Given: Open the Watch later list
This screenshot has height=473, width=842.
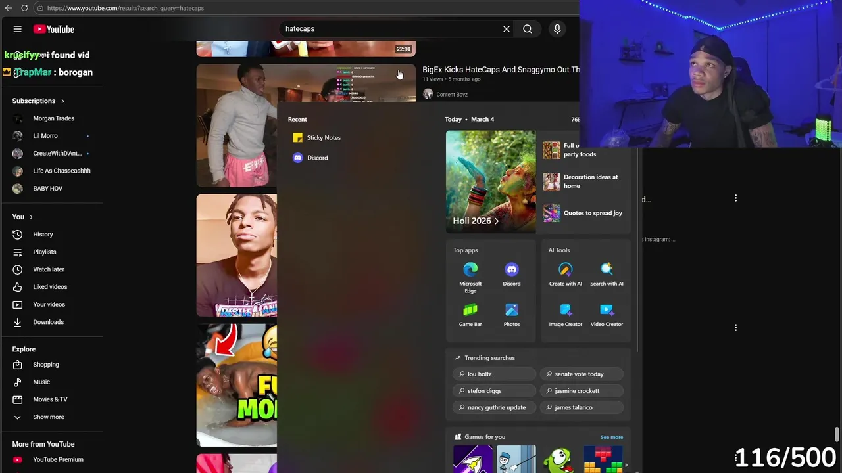Looking at the screenshot, I should point(49,269).
